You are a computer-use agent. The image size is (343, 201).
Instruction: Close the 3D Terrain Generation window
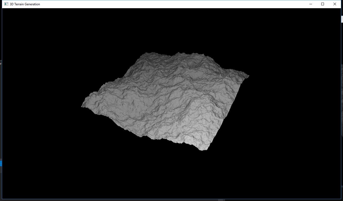335,4
